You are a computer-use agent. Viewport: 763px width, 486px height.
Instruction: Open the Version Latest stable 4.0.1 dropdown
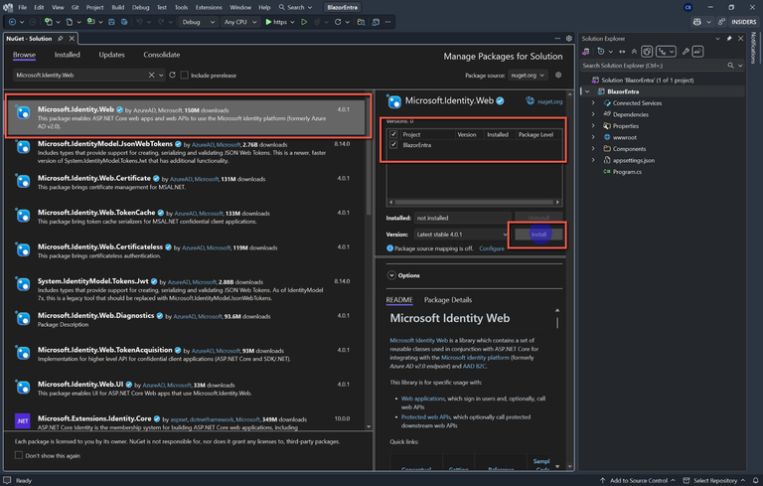[460, 235]
